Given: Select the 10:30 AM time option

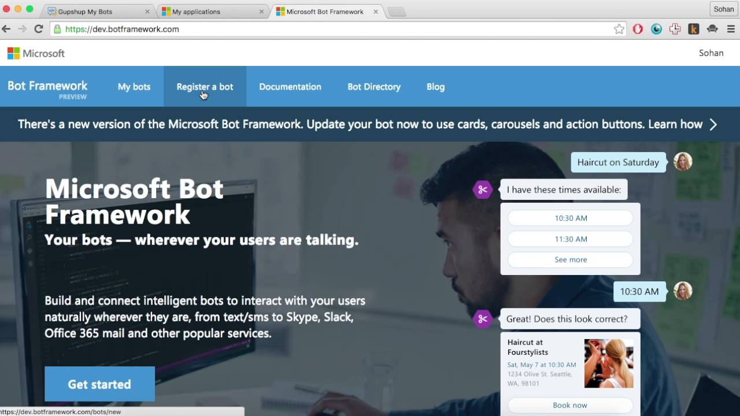Looking at the screenshot, I should pyautogui.click(x=571, y=218).
